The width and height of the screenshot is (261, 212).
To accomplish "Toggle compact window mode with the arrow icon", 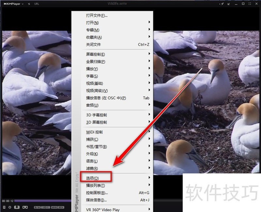I will coord(229,4).
